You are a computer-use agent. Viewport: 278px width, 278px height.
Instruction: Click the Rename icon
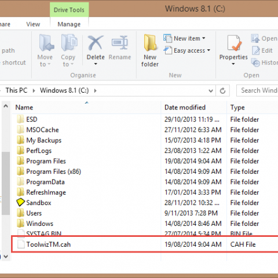(x=120, y=42)
